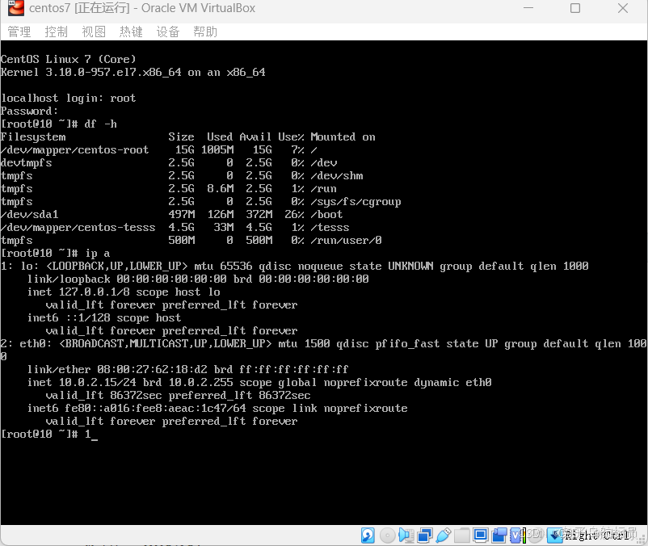This screenshot has height=546, width=648.
Task: Click the 'ip a' command text
Action: pos(98,253)
